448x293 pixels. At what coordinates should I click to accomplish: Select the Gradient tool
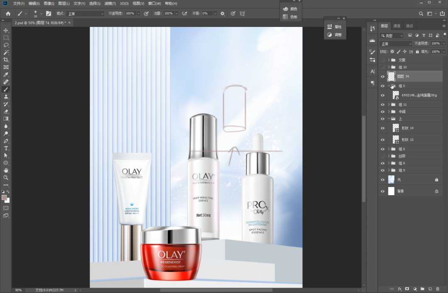6,119
